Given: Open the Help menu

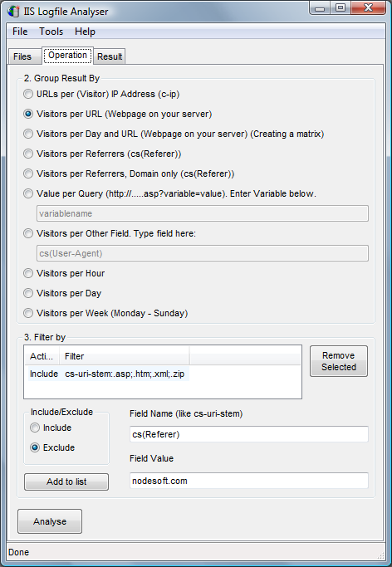Looking at the screenshot, I should 85,32.
